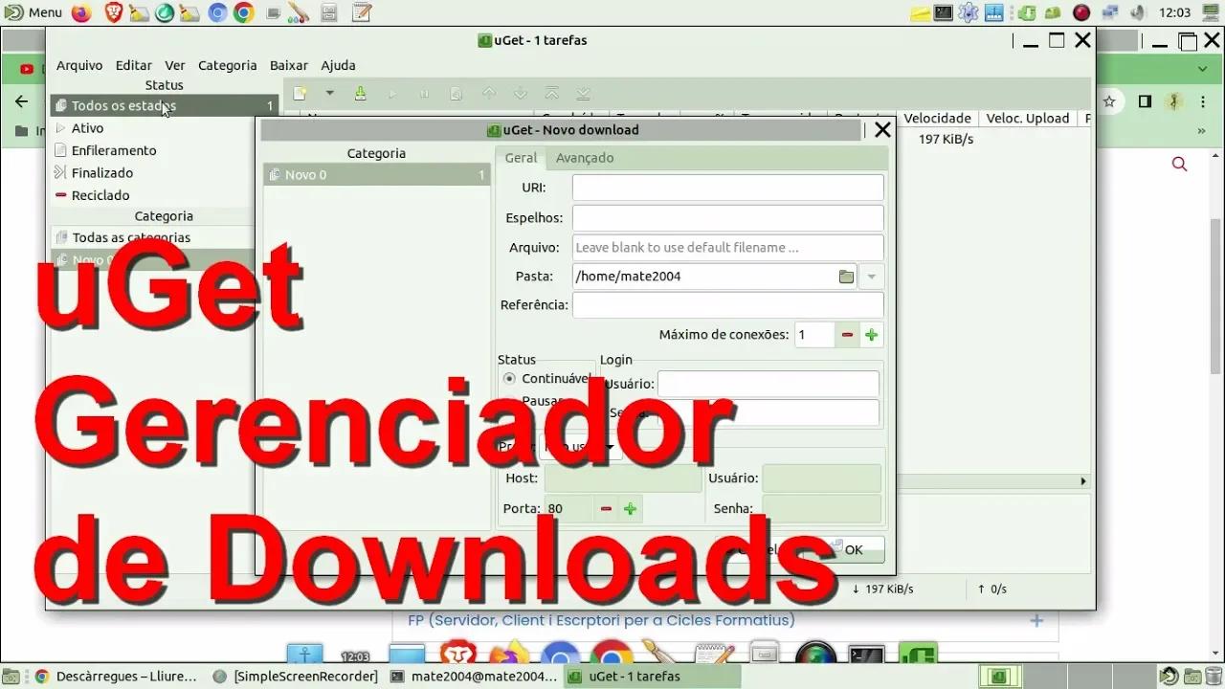The height and width of the screenshot is (689, 1225).
Task: Click the Start download toolbar icon
Action: pyautogui.click(x=392, y=93)
